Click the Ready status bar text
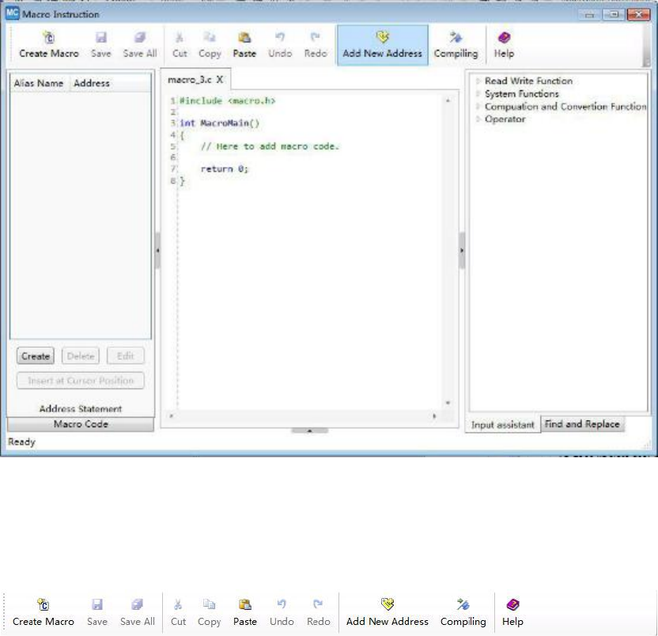 22,441
